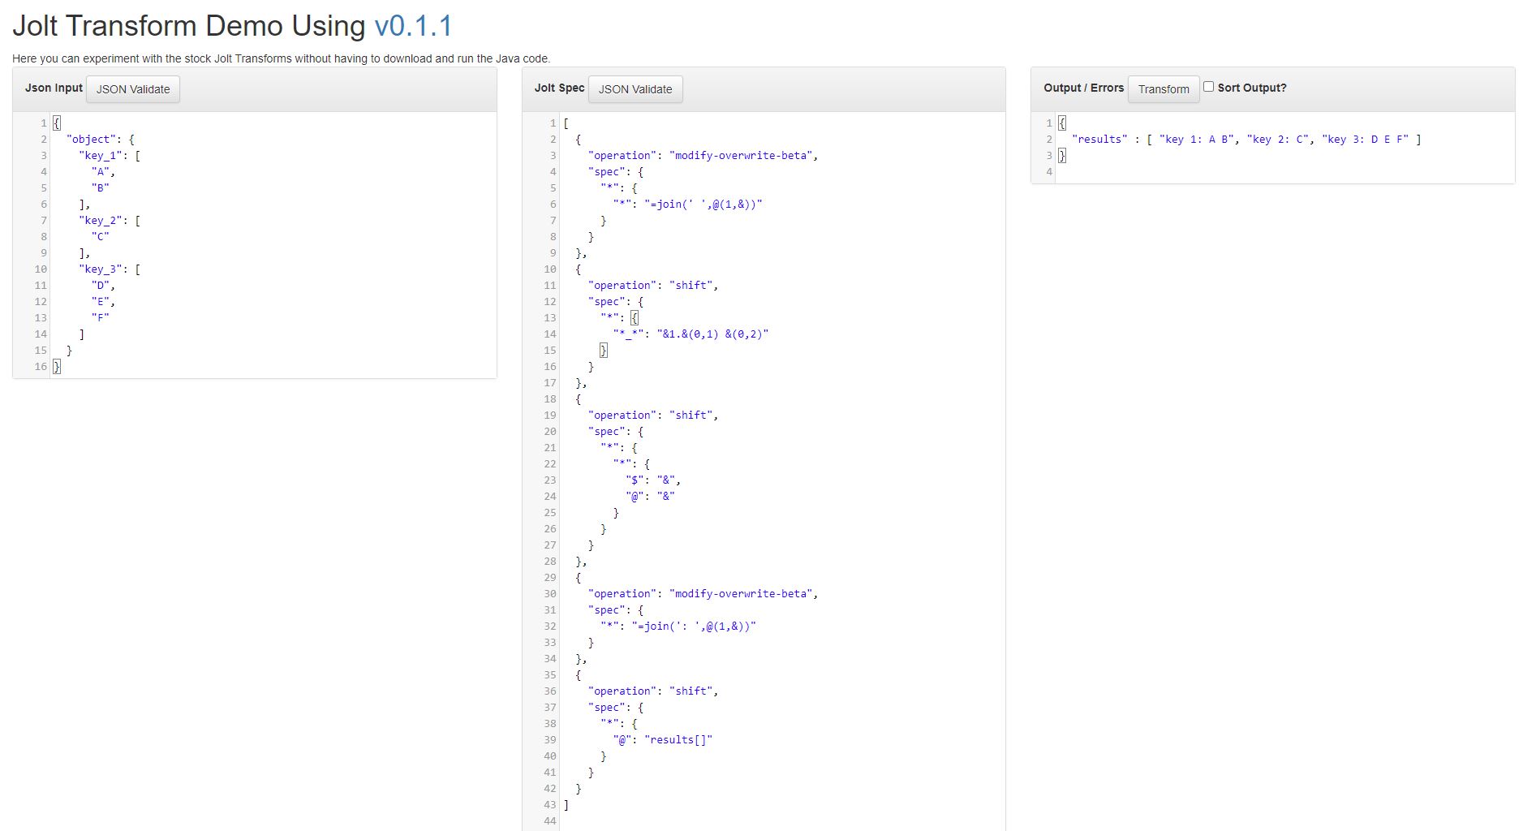The height and width of the screenshot is (831, 1523).
Task: Click the "shift" operation on spec line 19
Action: [x=691, y=415]
